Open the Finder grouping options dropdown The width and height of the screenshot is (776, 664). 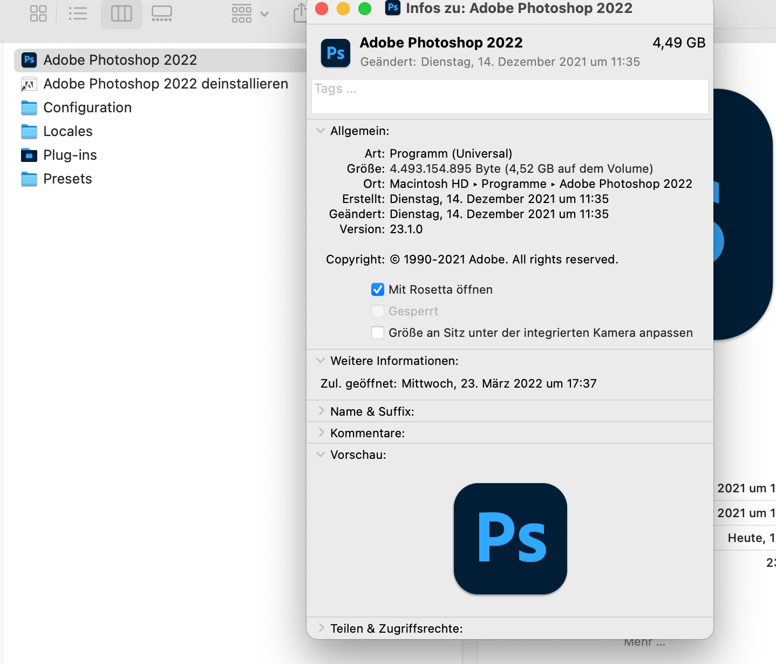[250, 13]
